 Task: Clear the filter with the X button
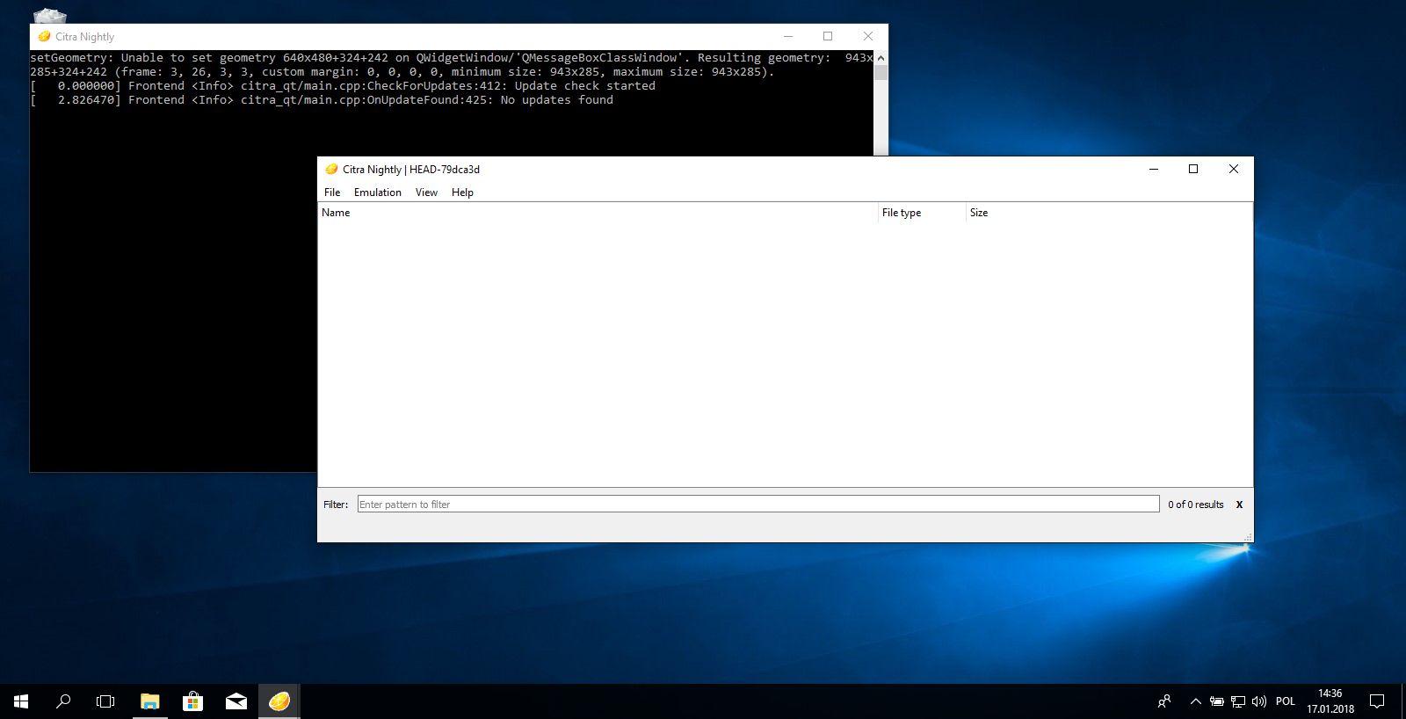(x=1239, y=505)
